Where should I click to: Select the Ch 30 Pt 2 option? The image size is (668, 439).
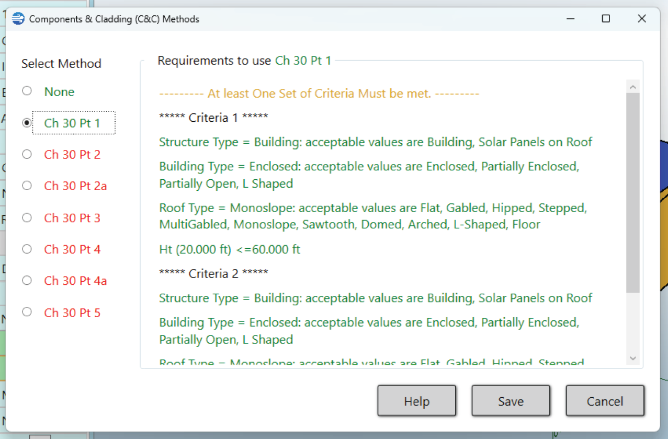click(x=27, y=155)
